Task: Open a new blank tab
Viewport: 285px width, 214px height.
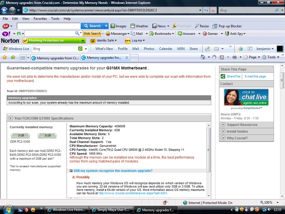Action: coord(134,58)
